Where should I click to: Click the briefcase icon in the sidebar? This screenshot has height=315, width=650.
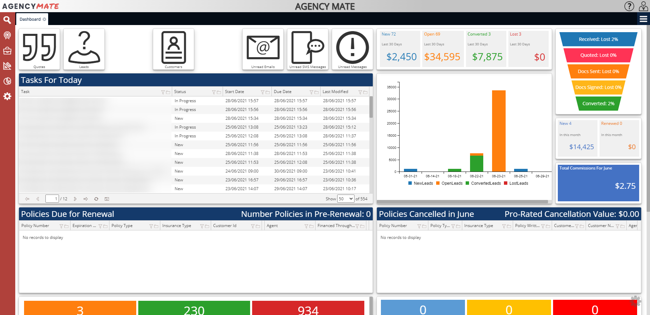pos(7,50)
